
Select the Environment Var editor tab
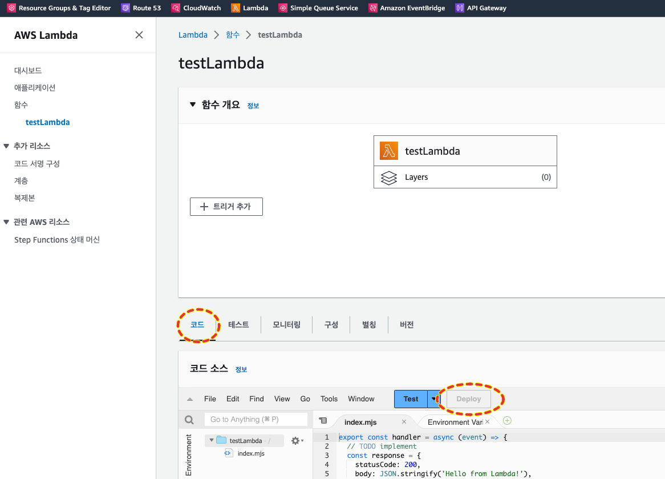(455, 422)
